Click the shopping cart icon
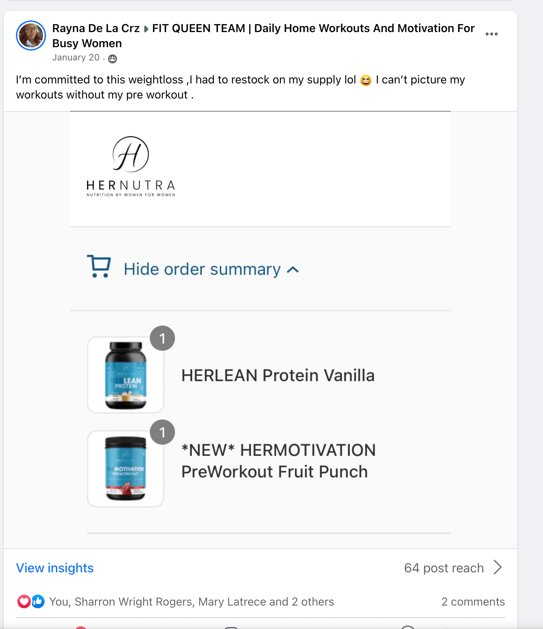This screenshot has height=629, width=543. [x=99, y=266]
